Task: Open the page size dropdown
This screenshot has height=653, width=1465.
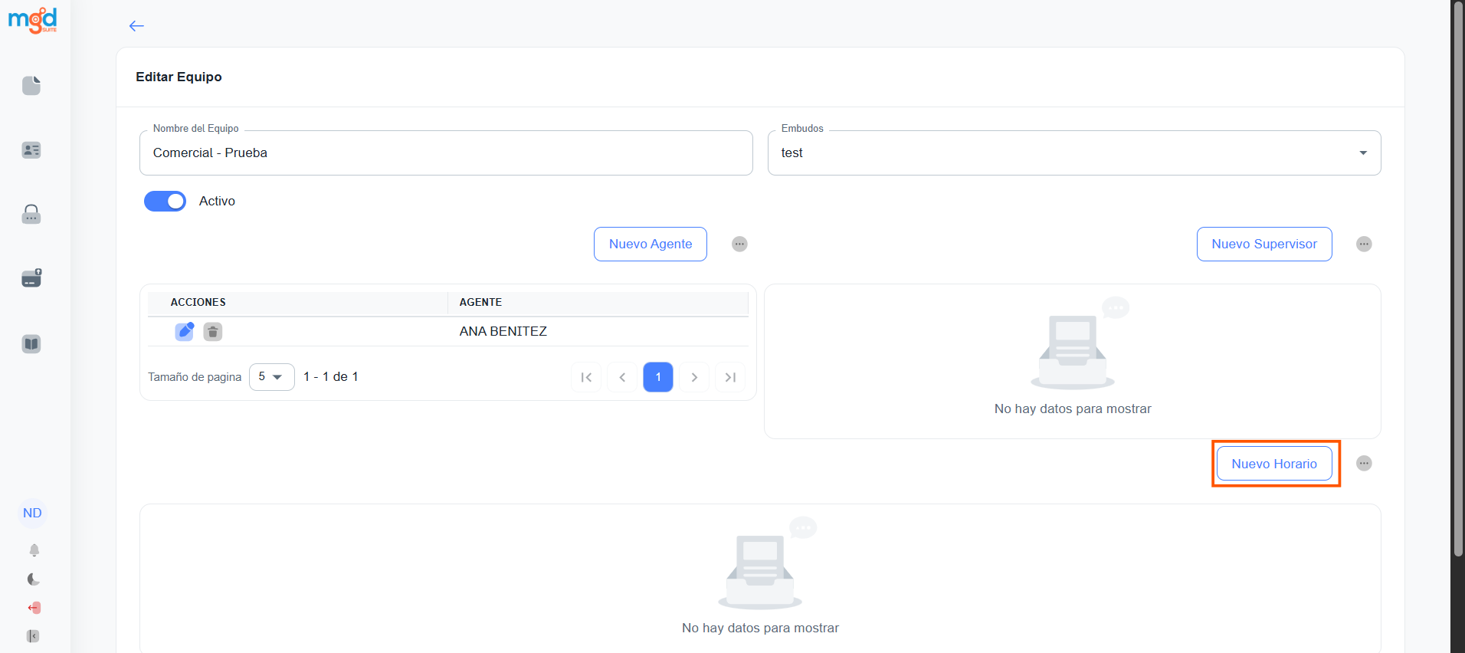Action: point(271,377)
